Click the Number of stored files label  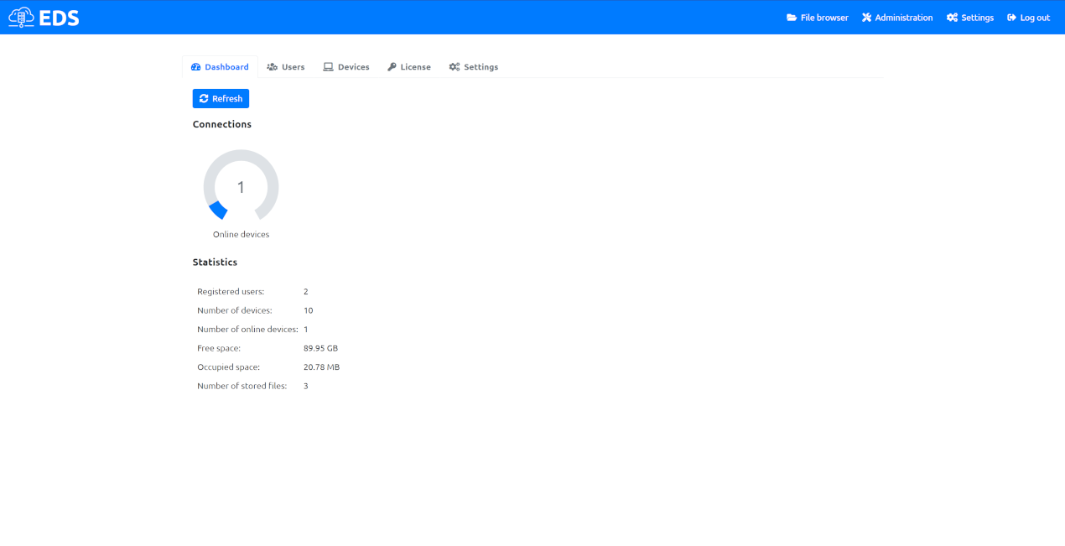[x=242, y=386]
